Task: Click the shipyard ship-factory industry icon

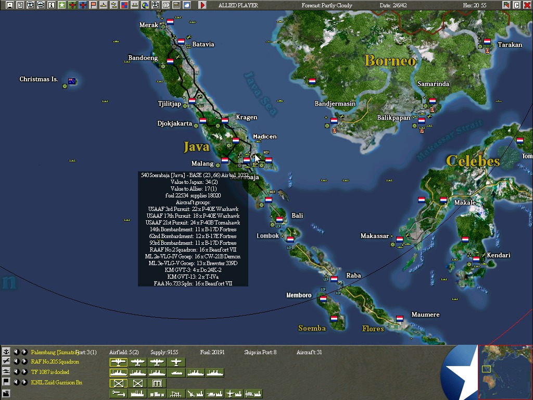Action: [253, 394]
